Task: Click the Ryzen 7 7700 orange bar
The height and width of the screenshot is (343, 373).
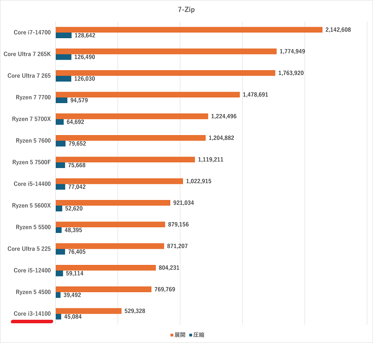Action: click(147, 95)
